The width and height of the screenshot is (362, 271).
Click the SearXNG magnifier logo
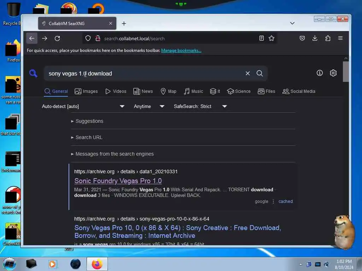pos(34,73)
